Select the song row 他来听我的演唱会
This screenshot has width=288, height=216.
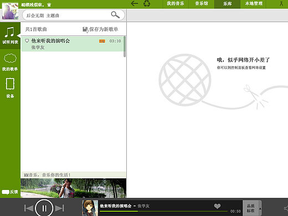click(x=73, y=44)
